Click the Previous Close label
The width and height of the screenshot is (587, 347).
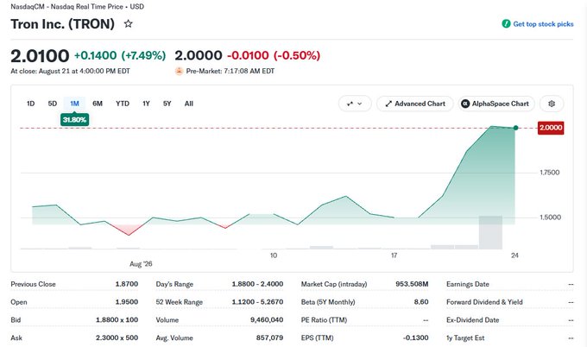pos(33,284)
